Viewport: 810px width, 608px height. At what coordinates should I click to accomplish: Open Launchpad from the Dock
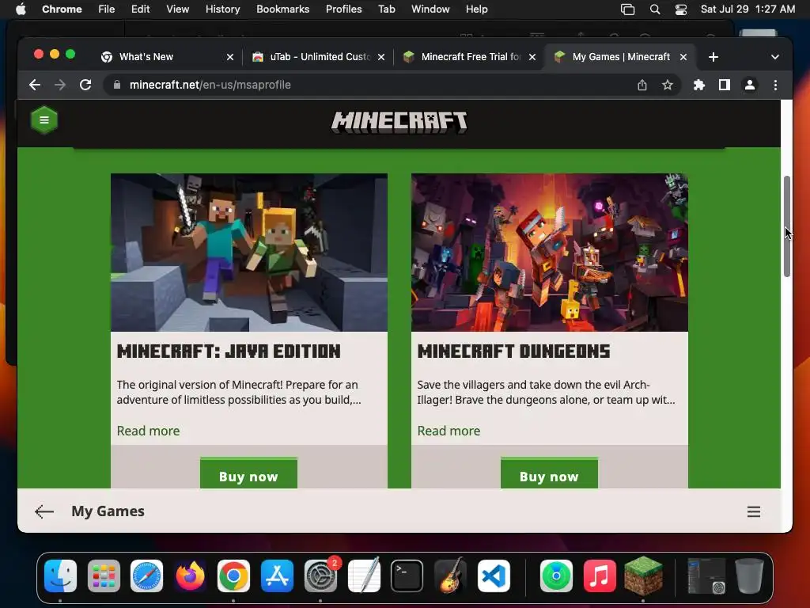point(104,576)
